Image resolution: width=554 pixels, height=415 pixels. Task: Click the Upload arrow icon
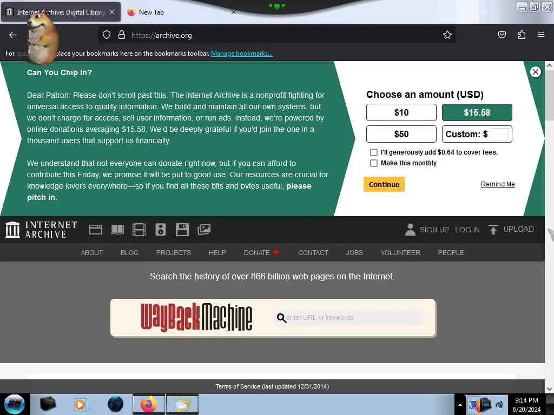tap(493, 230)
